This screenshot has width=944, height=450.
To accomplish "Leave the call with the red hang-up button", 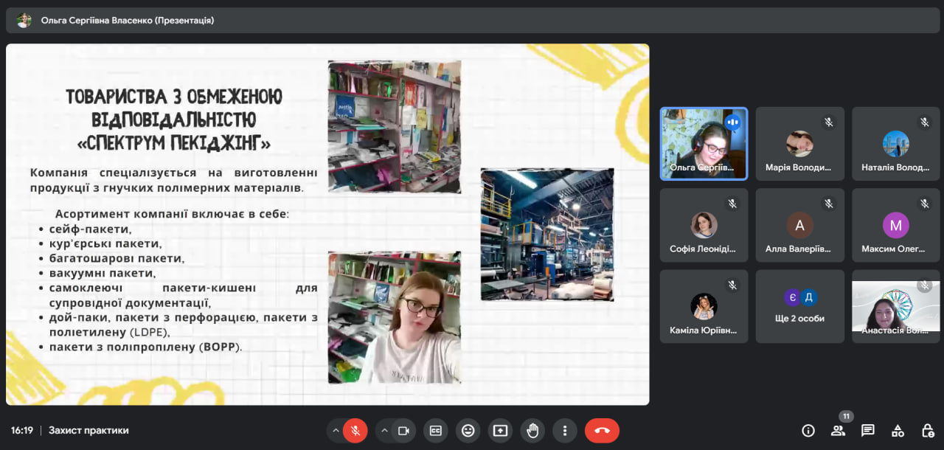I will point(602,431).
